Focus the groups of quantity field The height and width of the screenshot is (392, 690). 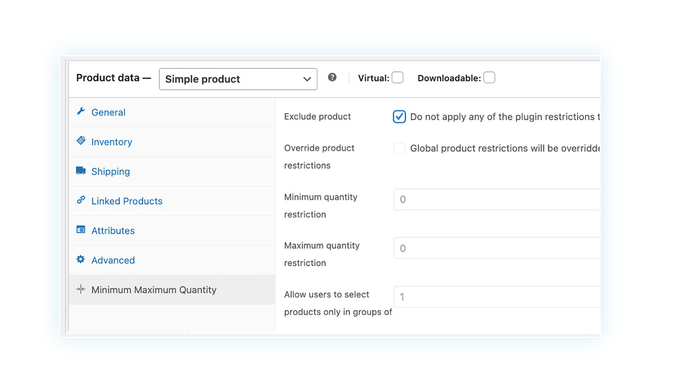click(497, 297)
